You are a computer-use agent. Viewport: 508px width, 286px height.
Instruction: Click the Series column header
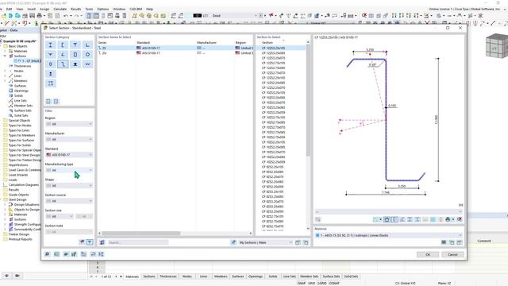point(102,43)
